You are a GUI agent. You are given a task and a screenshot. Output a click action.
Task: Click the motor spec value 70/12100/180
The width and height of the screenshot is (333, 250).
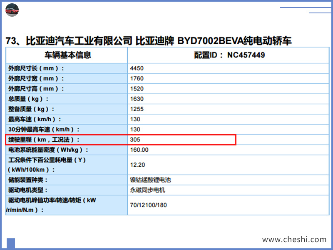(x=149, y=205)
